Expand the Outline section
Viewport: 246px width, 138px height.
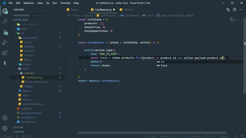coord(18,127)
